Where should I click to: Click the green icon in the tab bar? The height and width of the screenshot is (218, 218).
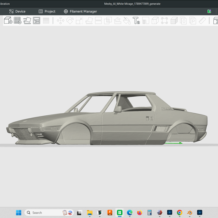(x=209, y=11)
